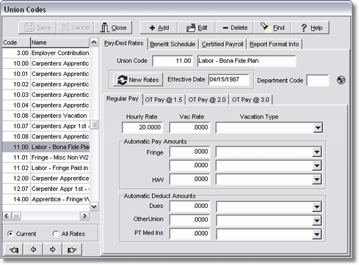Click the Save toolbar button
The image size is (359, 265).
pos(37,28)
